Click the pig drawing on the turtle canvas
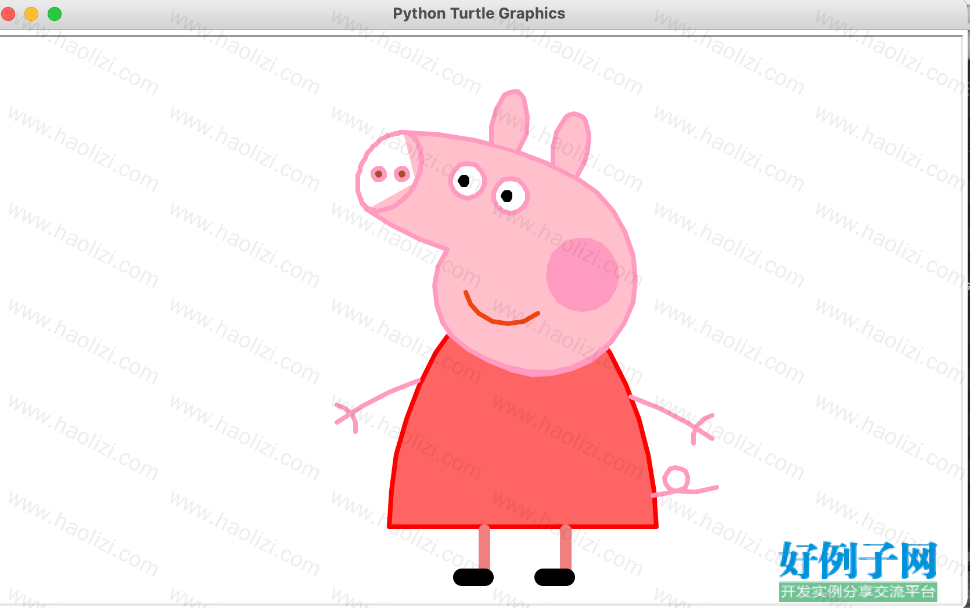Image resolution: width=970 pixels, height=608 pixels. coord(526,338)
